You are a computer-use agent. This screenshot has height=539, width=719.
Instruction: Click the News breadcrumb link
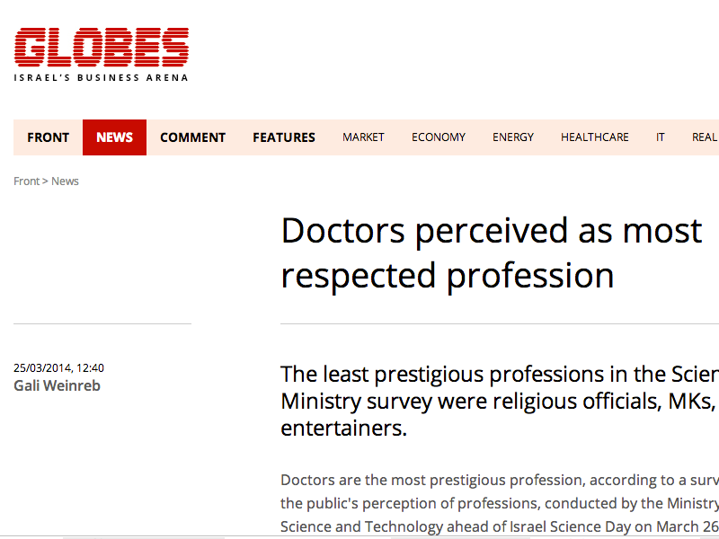pyautogui.click(x=65, y=181)
